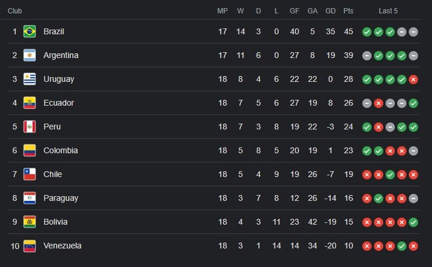
Task: Click the Last 5 column header
Action: point(388,11)
